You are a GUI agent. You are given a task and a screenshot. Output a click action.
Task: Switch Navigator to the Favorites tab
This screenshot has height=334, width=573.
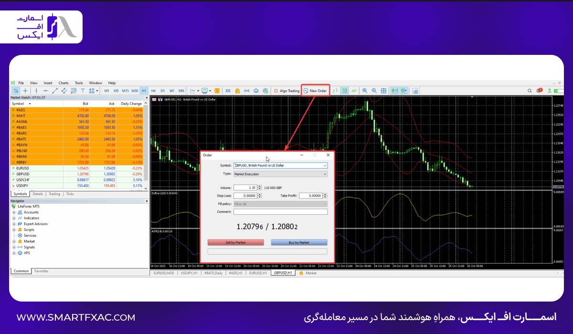[41, 271]
